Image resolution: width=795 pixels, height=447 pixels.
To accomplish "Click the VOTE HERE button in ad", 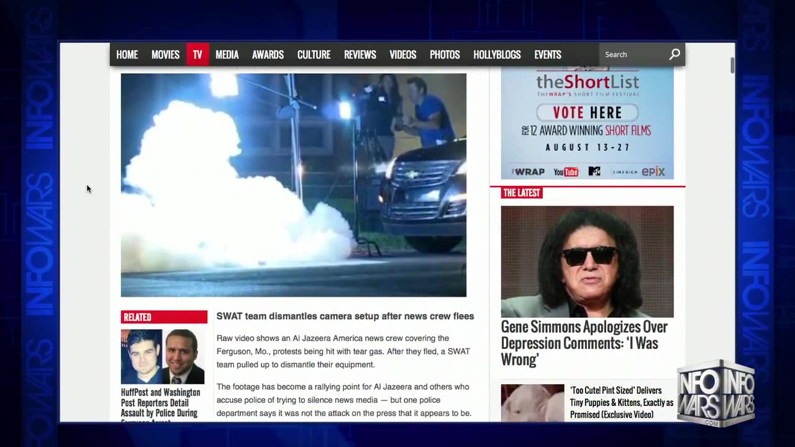I will (x=588, y=112).
